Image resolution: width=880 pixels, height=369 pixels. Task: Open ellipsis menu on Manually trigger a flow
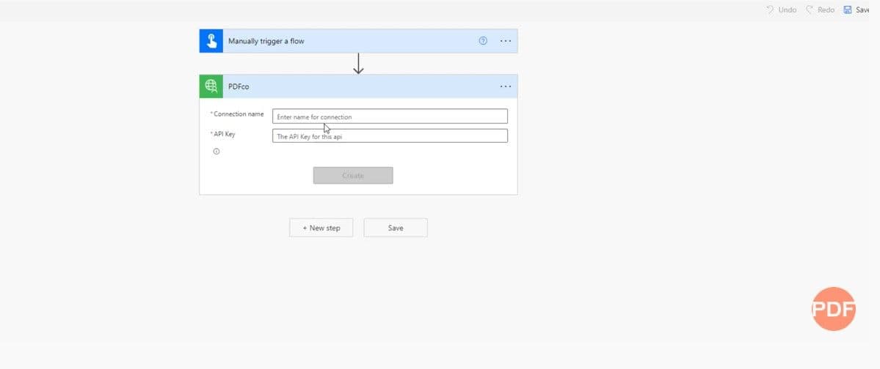pos(506,41)
